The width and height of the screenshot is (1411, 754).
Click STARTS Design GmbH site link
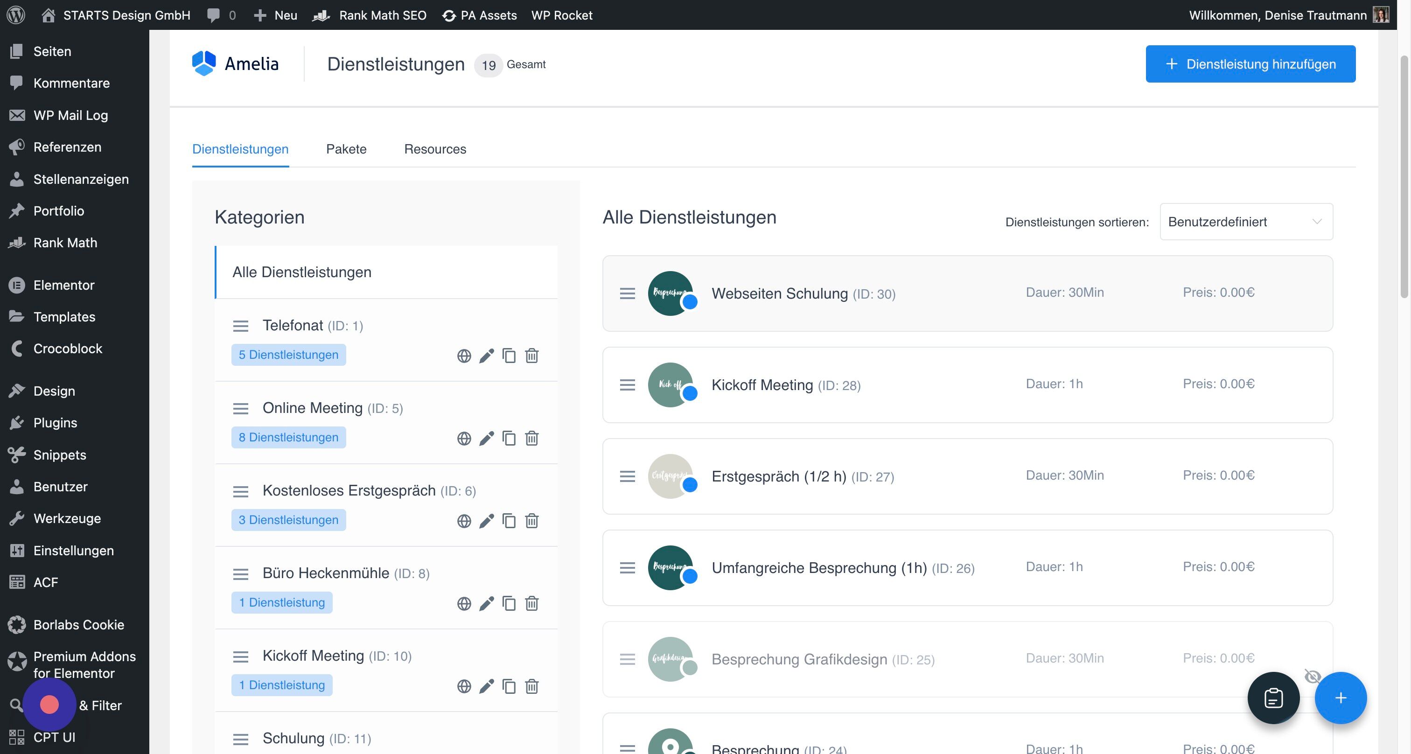[116, 15]
